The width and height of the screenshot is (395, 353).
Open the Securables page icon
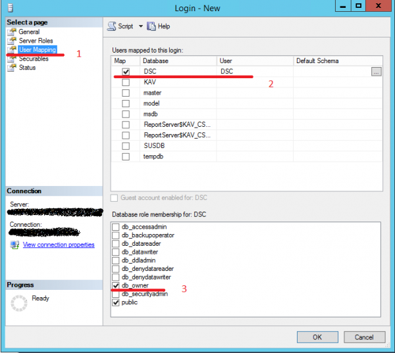tap(11, 59)
